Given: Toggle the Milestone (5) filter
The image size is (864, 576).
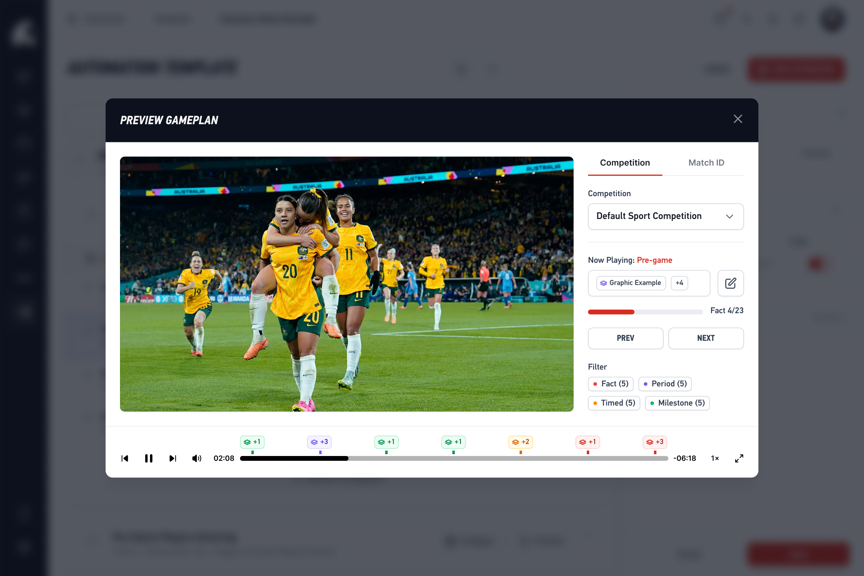Looking at the screenshot, I should 677,403.
